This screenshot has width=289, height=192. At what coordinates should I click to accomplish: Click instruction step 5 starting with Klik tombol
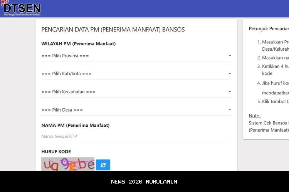[x=275, y=101]
